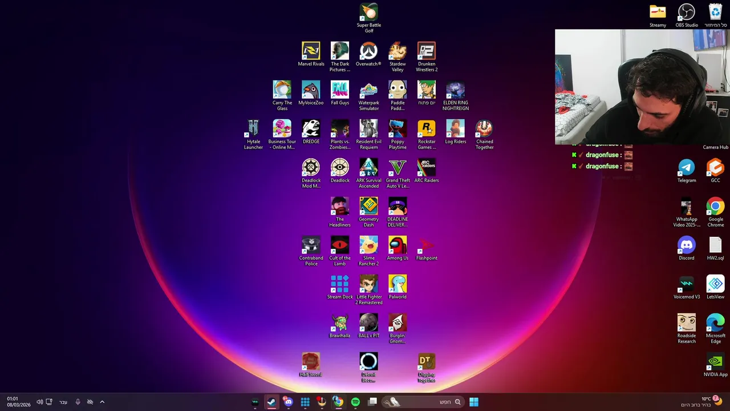The height and width of the screenshot is (411, 730).
Task: Expand the hidden tray icons chevron
Action: [102, 402]
